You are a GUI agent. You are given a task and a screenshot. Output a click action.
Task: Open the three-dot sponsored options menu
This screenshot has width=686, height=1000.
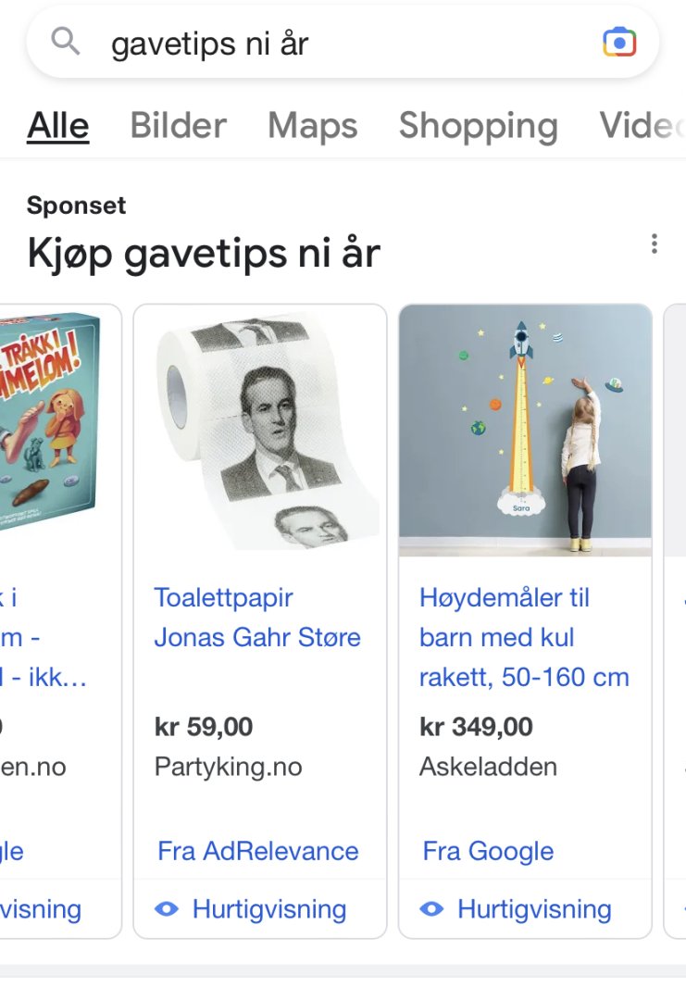(x=655, y=244)
